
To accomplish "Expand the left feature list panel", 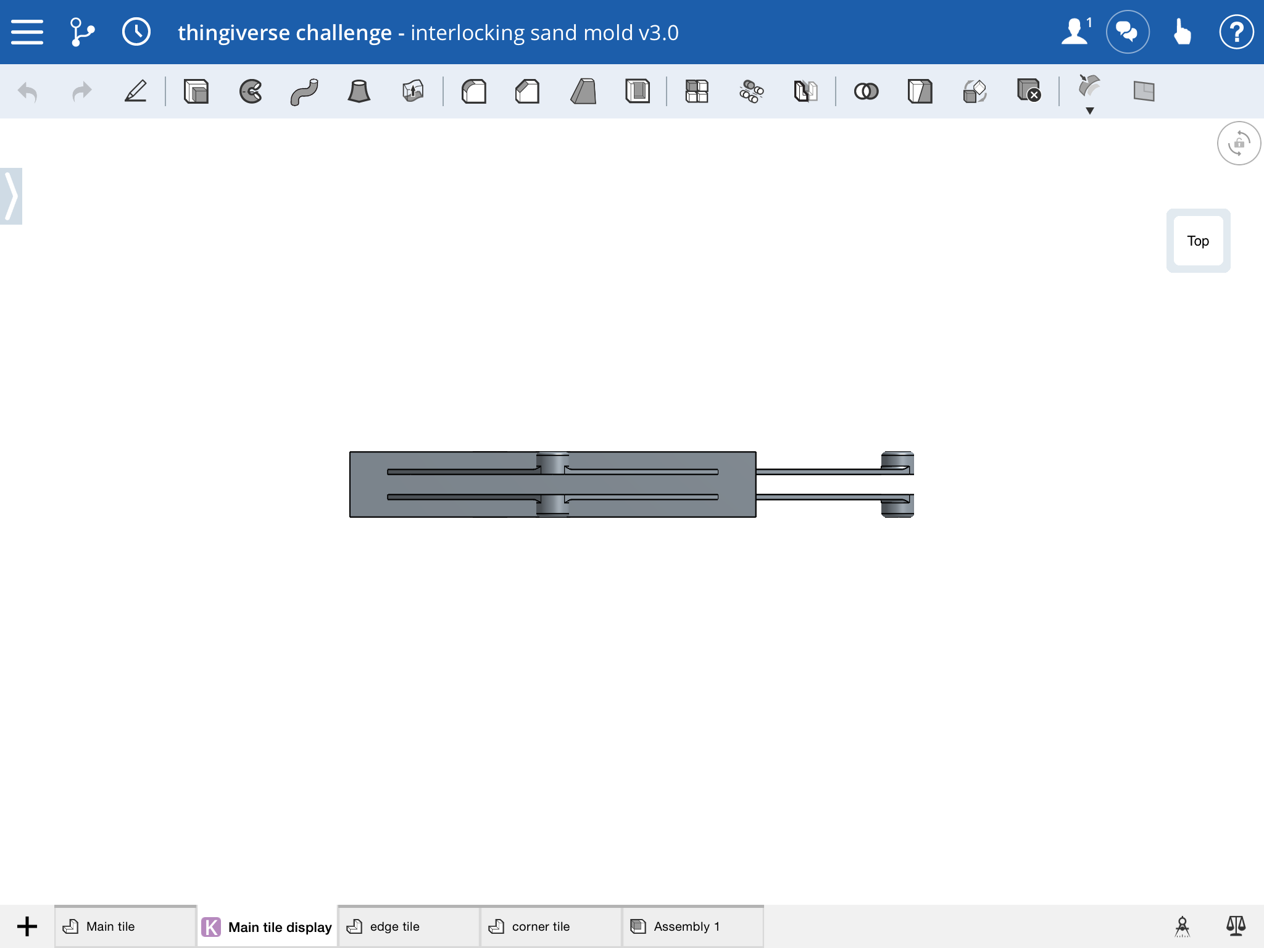I will coord(11,196).
